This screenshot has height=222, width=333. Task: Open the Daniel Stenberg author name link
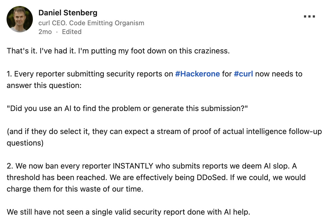(68, 13)
